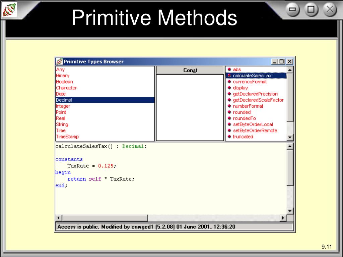Click code editor scroll right arrow

point(283,218)
